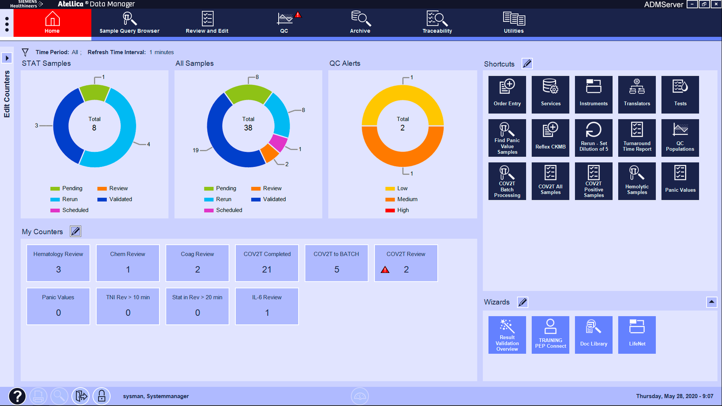Screen dimensions: 722x406
Task: Open the Doc Library wizard
Action: click(x=593, y=335)
